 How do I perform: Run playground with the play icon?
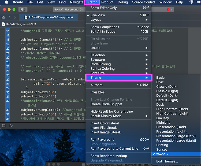pyautogui.click(x=11, y=126)
